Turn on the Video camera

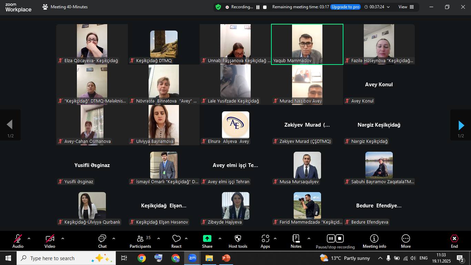[x=50, y=239]
